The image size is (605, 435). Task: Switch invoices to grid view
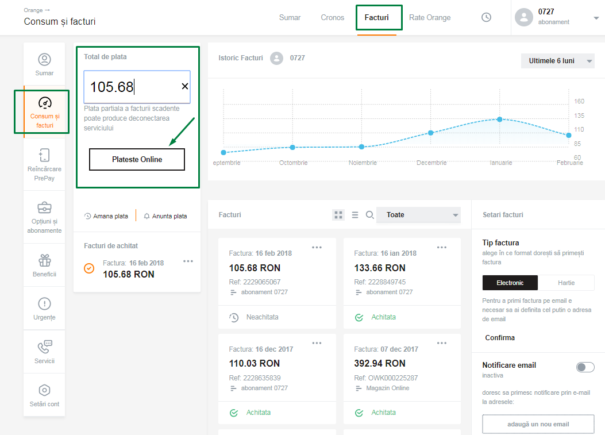[338, 215]
